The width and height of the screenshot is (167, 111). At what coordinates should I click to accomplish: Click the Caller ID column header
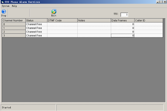(x=149, y=21)
